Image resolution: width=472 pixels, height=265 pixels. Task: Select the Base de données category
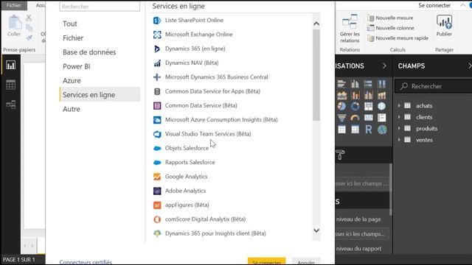pos(89,52)
